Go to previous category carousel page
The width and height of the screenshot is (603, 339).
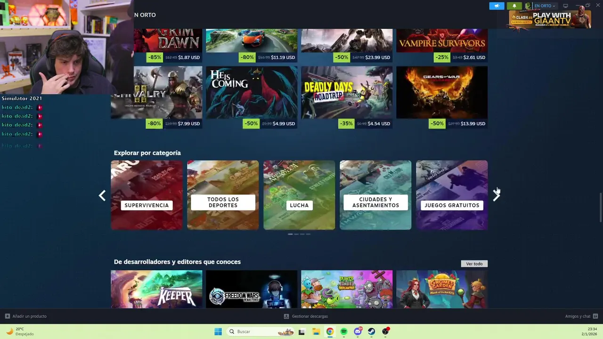point(102,195)
